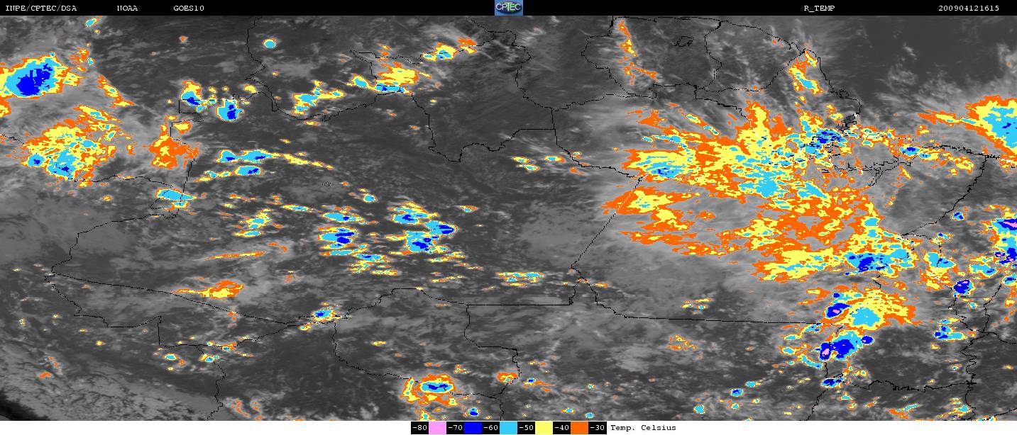The image size is (1017, 435).
Task: Click the R_TEMP product label
Action: pyautogui.click(x=818, y=9)
